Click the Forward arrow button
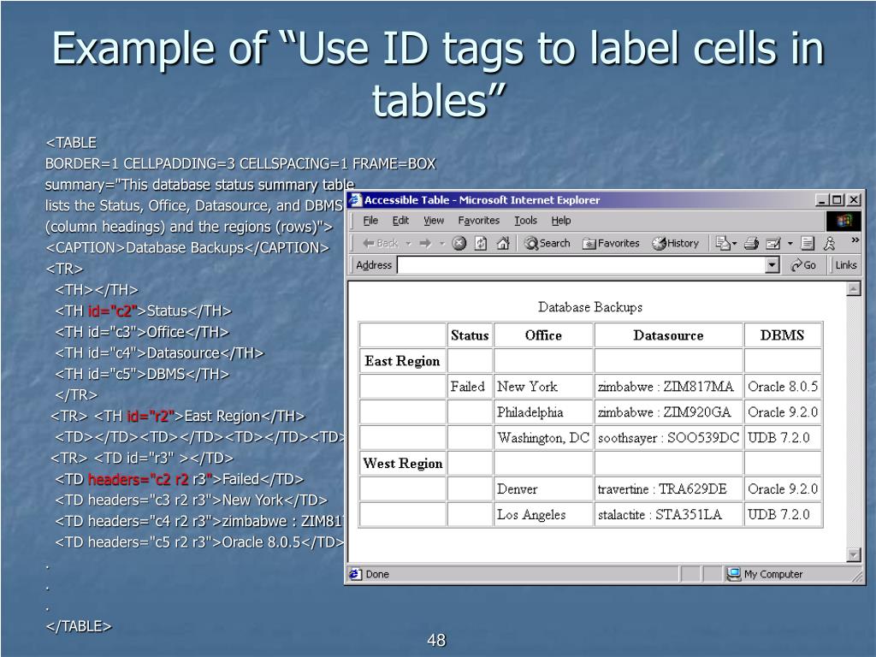Screen dimensions: 876x657 tap(426, 243)
